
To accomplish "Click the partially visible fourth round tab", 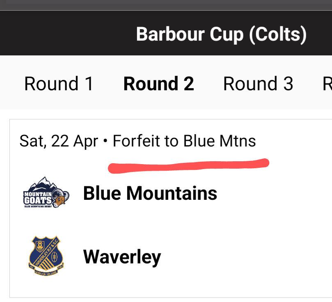I will coord(327,84).
